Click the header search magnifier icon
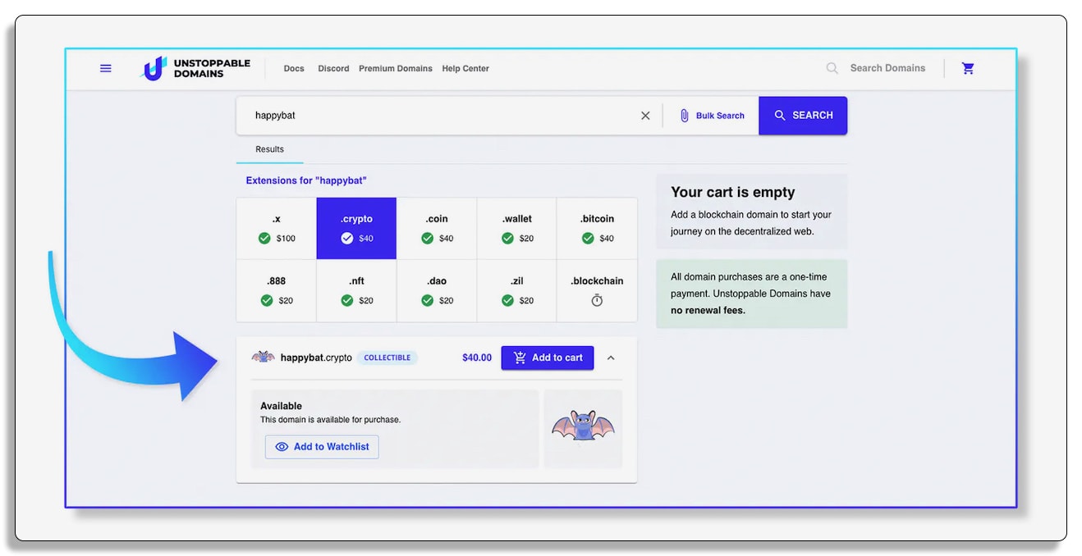 (832, 68)
